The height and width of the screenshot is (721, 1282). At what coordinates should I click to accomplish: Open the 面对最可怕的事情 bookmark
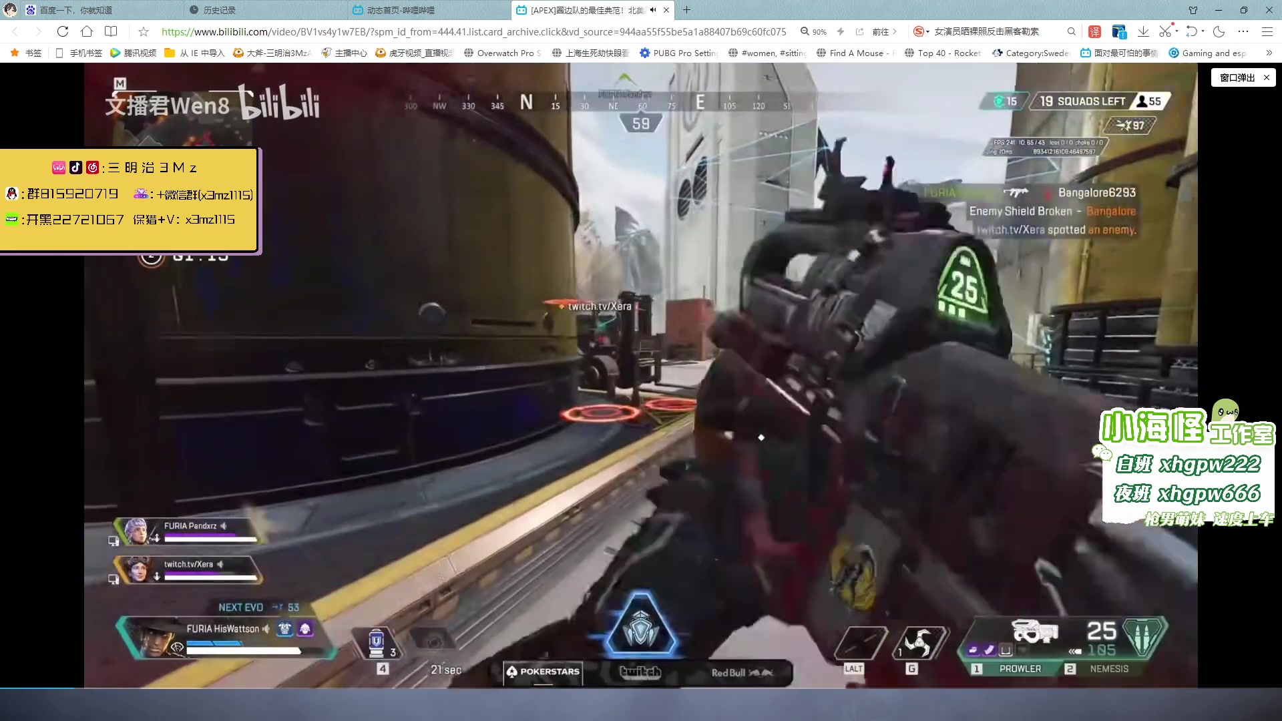click(x=1119, y=53)
